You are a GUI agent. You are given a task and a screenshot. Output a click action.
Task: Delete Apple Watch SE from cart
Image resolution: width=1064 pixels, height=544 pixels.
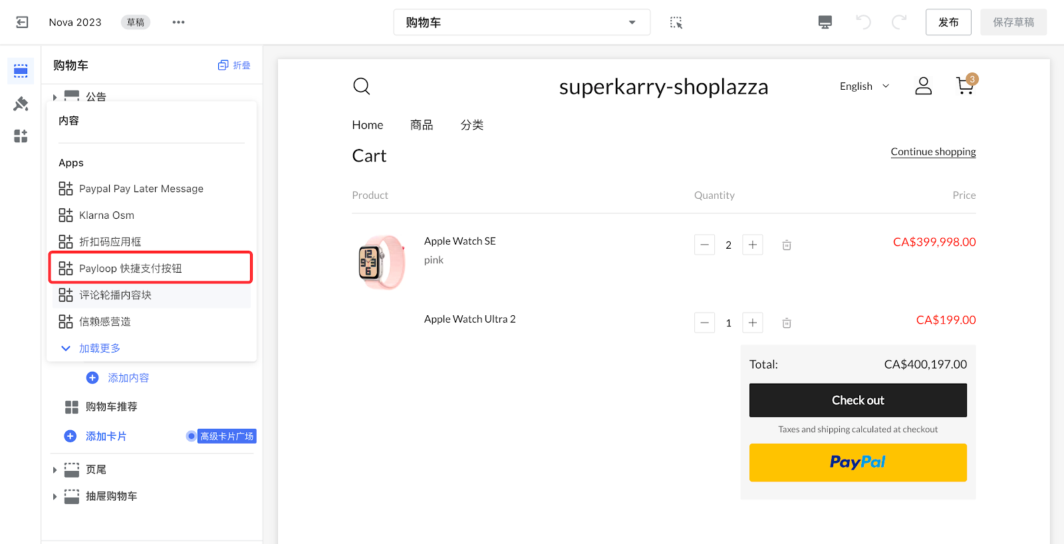[x=787, y=245]
